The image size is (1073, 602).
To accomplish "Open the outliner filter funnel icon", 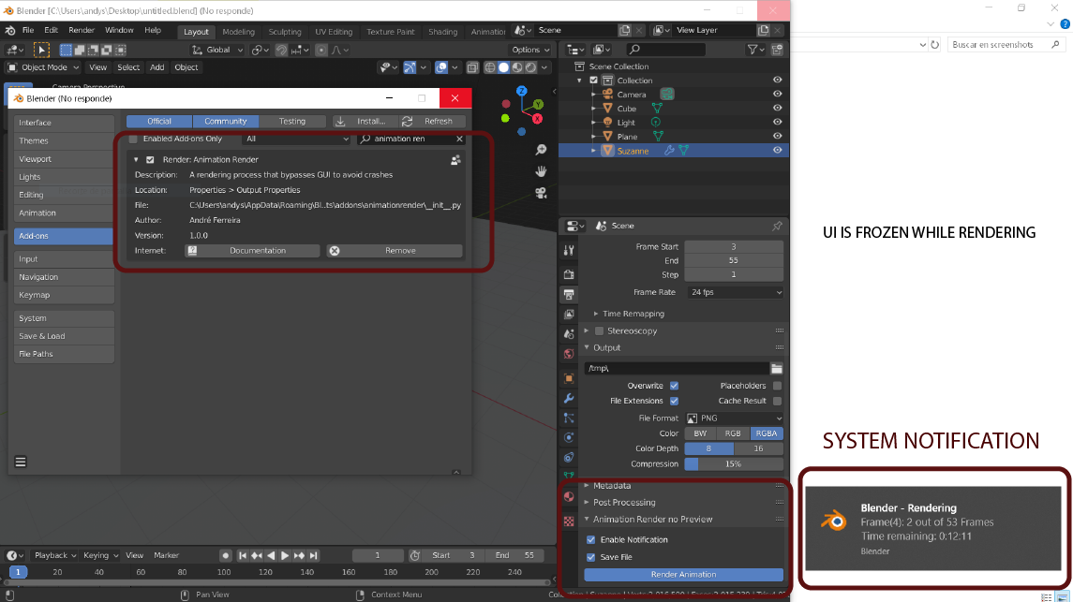I will [754, 50].
